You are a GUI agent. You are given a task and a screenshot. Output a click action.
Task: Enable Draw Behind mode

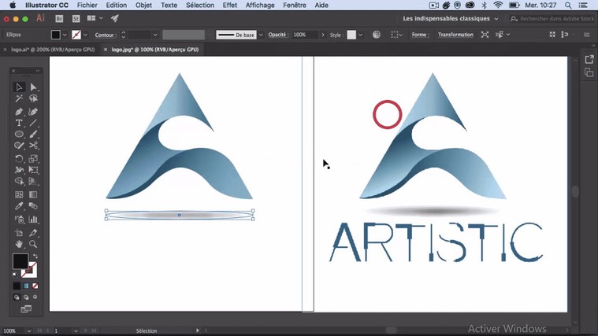26,297
